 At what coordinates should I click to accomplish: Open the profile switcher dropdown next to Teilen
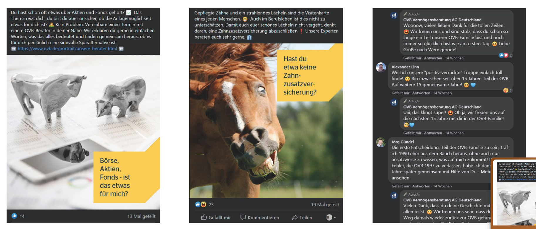coord(331,217)
